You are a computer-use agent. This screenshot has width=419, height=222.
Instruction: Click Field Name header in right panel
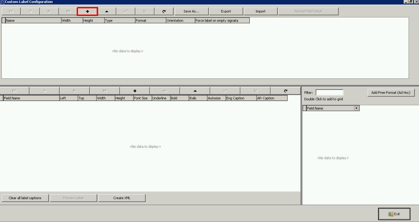[333, 109]
